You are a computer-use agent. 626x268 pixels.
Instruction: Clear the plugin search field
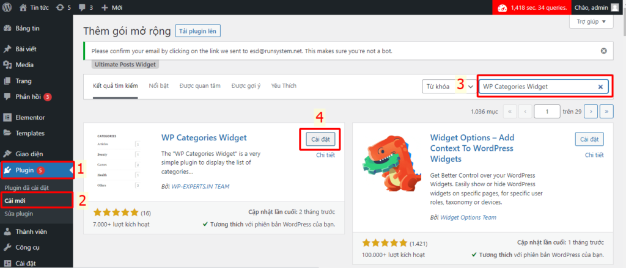tap(600, 87)
